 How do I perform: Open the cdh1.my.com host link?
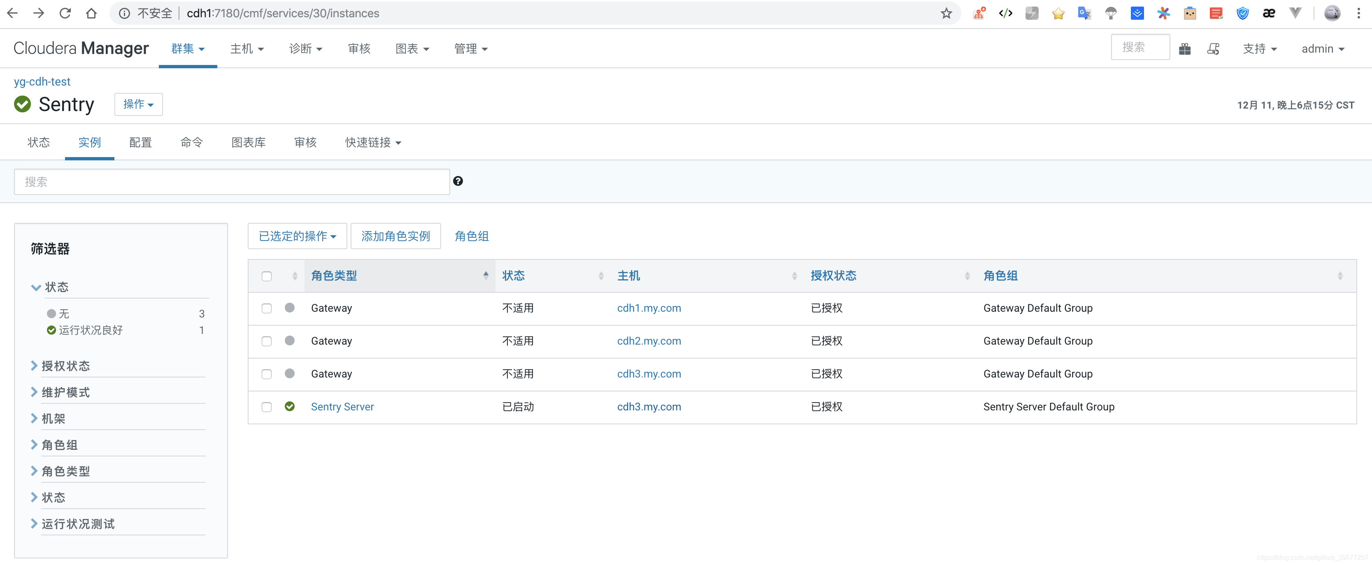[x=649, y=308]
